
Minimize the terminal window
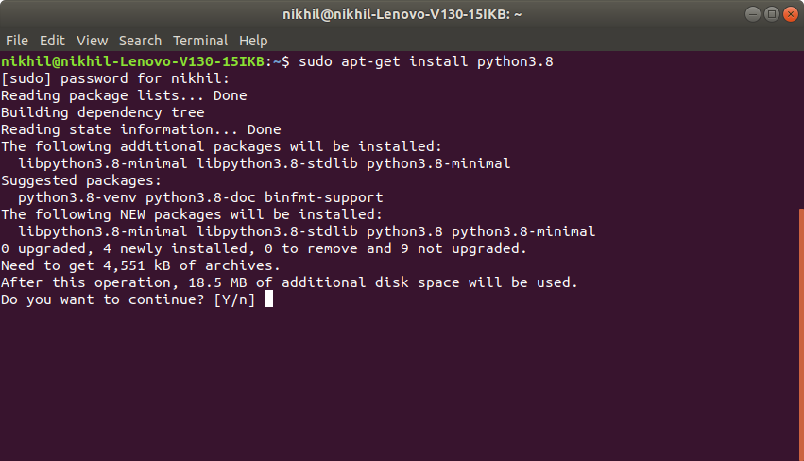pos(753,14)
